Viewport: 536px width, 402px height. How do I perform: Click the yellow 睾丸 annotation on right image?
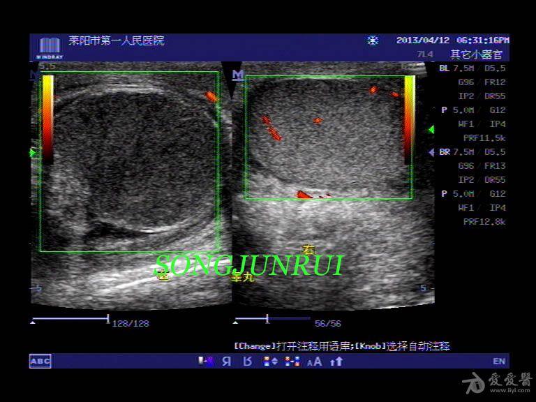tap(242, 277)
